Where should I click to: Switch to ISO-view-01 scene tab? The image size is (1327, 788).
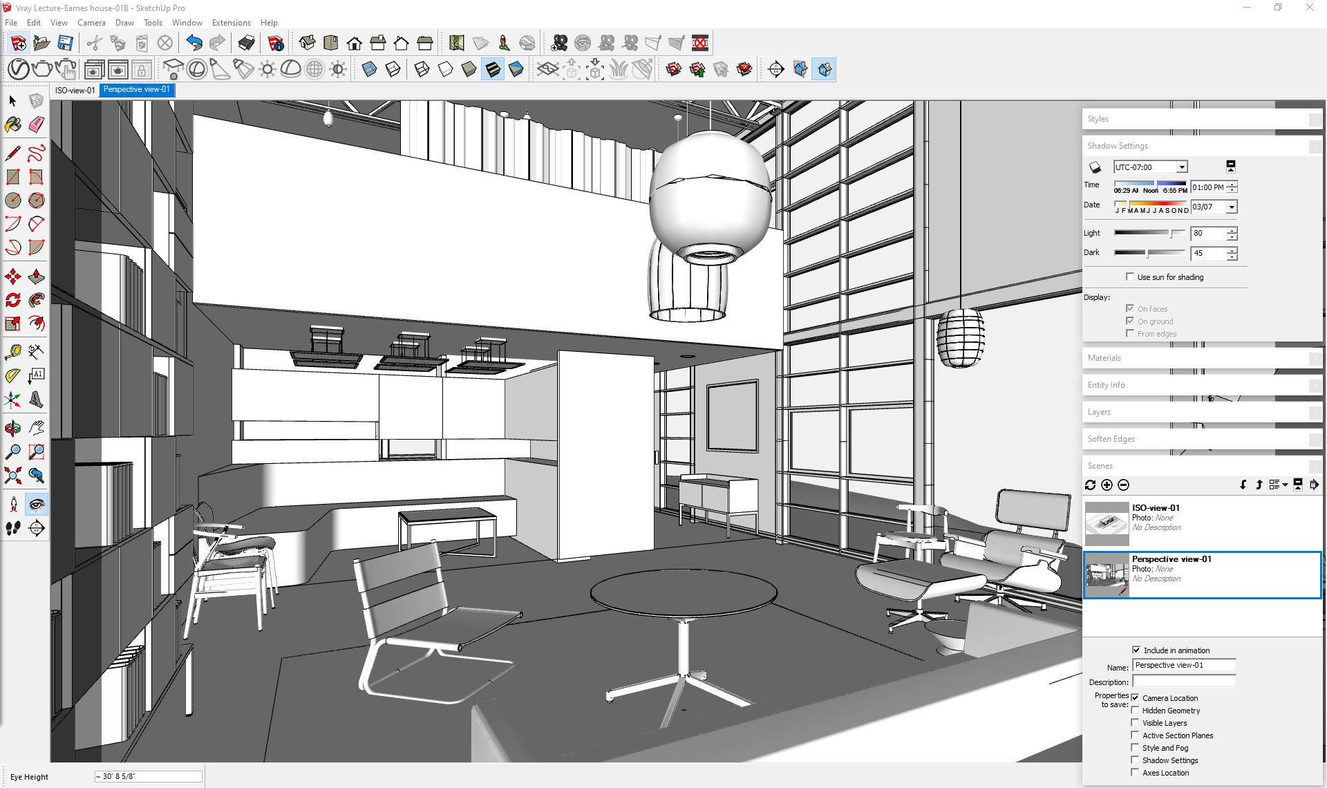75,88
